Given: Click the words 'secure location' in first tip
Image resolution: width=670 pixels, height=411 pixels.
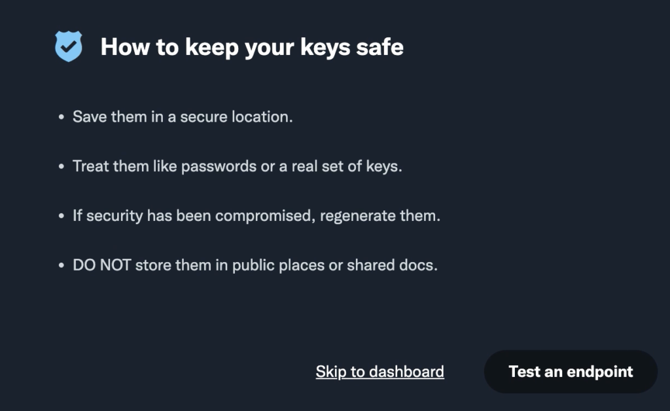Looking at the screenshot, I should click(236, 116).
